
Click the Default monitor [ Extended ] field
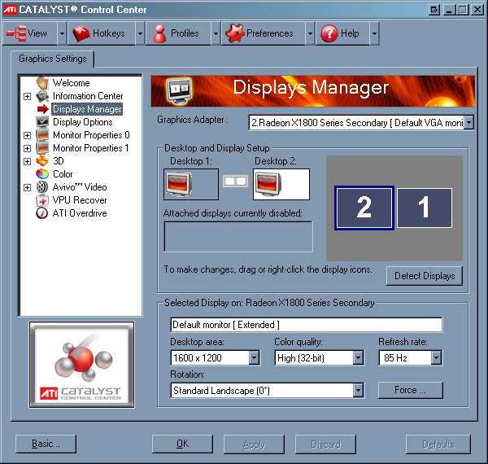(307, 325)
